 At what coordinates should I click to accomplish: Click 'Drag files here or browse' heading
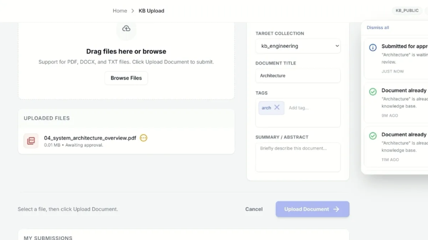click(126, 51)
